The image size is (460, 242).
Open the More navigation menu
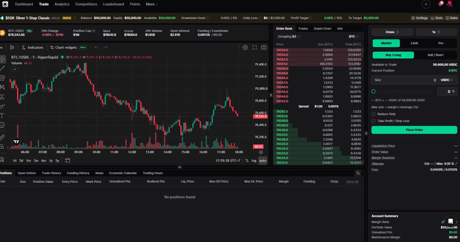coord(152,4)
